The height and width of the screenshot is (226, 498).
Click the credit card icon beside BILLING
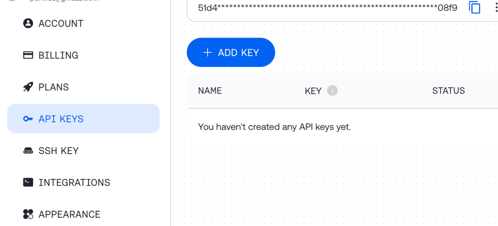tap(28, 55)
